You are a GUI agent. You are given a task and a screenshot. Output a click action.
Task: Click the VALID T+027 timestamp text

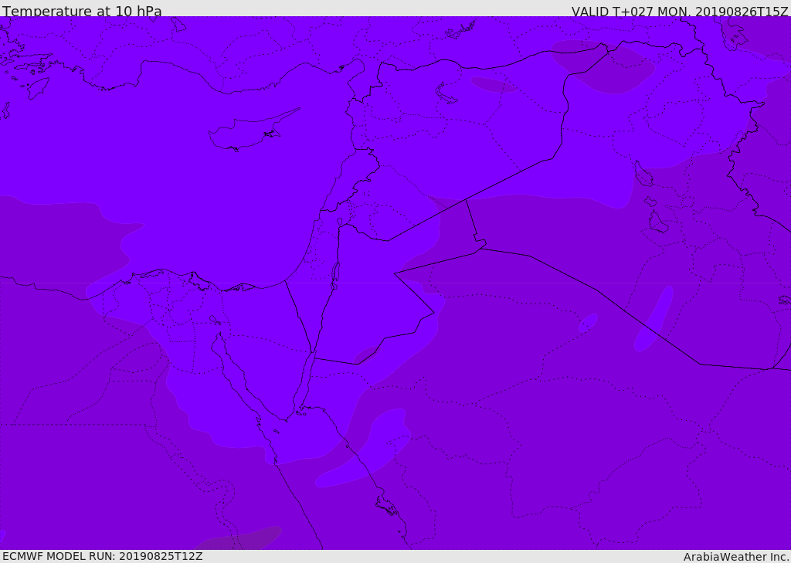pyautogui.click(x=680, y=11)
